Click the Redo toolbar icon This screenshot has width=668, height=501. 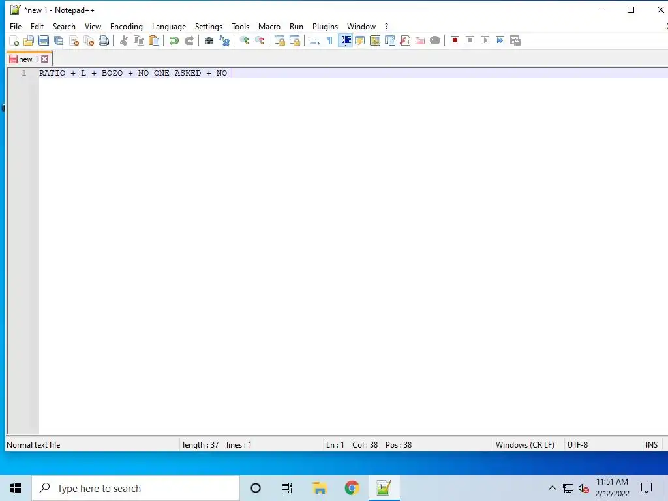pos(189,40)
